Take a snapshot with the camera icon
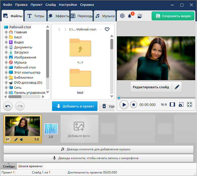The image size is (197, 176). (181, 104)
